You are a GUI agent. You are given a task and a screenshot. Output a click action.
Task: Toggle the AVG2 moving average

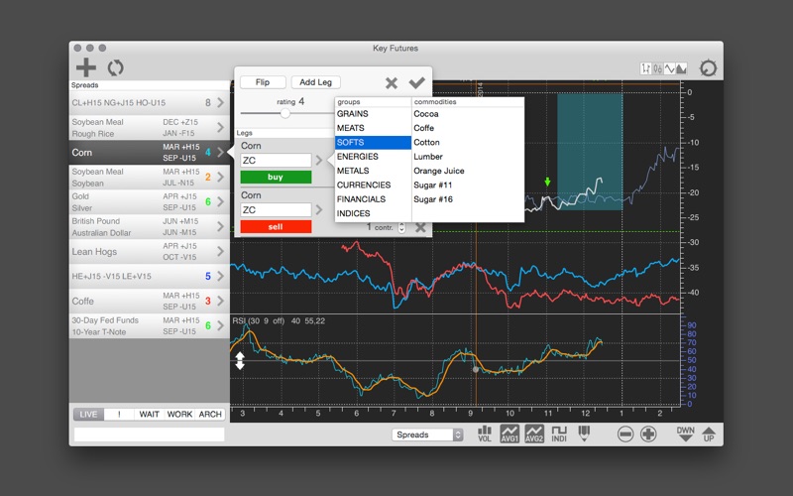tap(534, 434)
